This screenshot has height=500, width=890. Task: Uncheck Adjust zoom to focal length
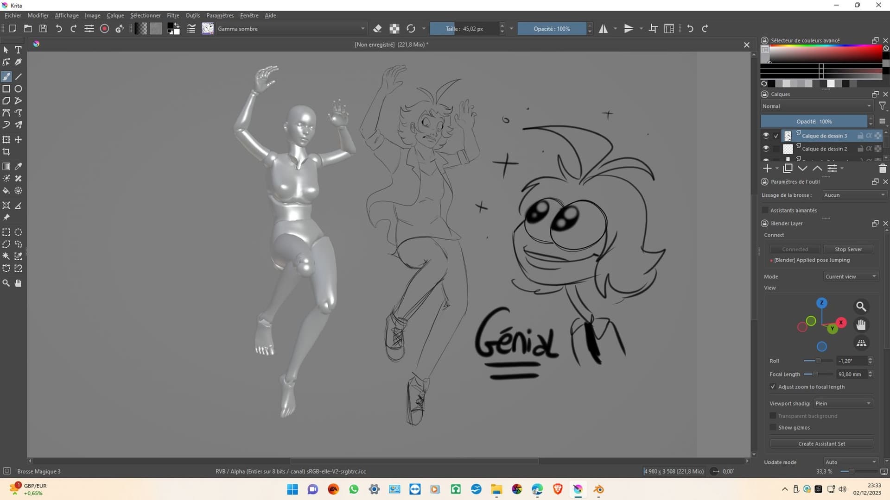pyautogui.click(x=773, y=387)
